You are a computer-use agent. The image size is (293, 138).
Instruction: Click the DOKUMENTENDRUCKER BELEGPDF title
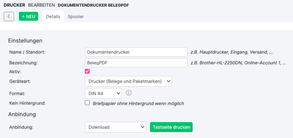pyautogui.click(x=93, y=5)
